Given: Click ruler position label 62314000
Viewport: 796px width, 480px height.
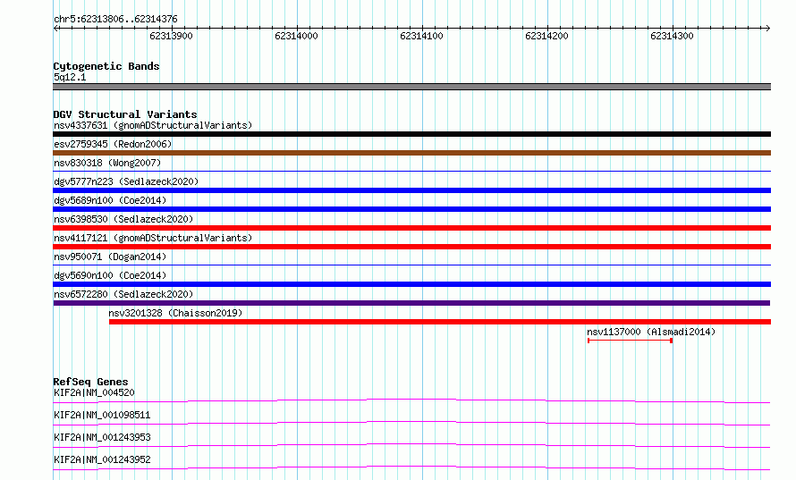Looking at the screenshot, I should click(x=296, y=36).
